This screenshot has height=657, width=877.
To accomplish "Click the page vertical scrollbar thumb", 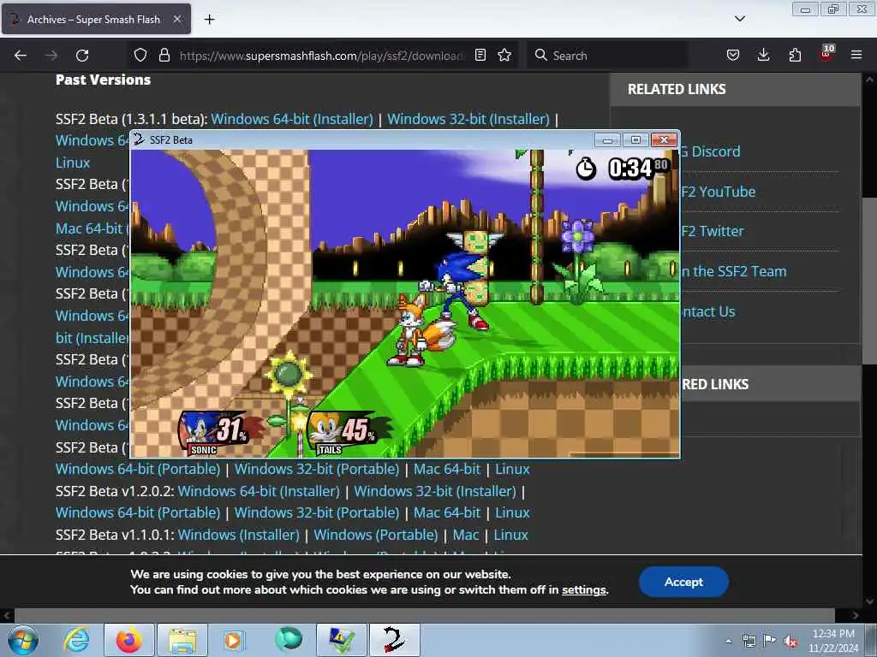I will click(x=869, y=281).
